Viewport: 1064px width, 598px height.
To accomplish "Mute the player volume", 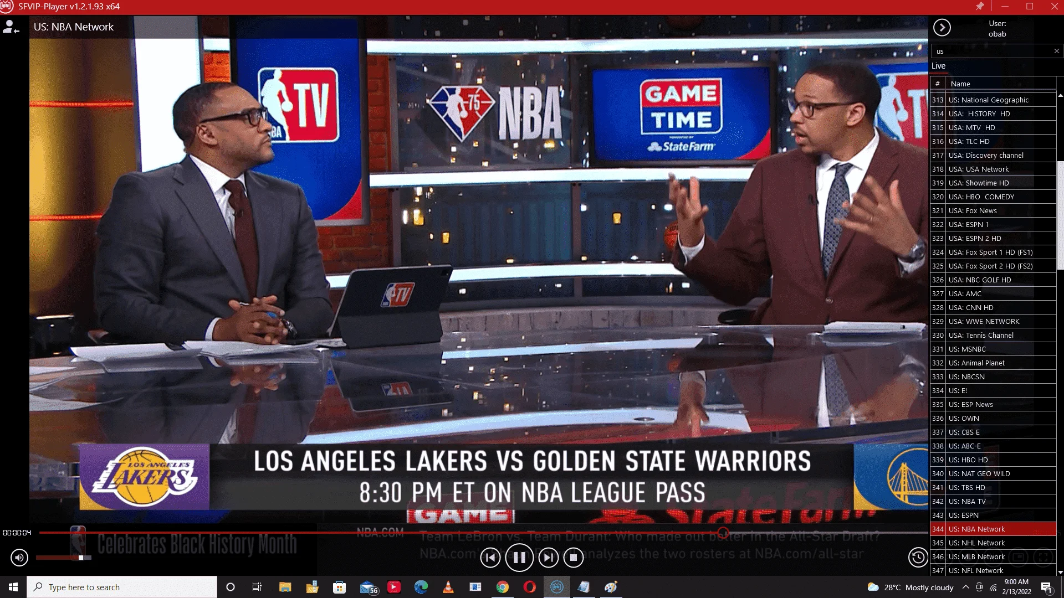I will [19, 558].
